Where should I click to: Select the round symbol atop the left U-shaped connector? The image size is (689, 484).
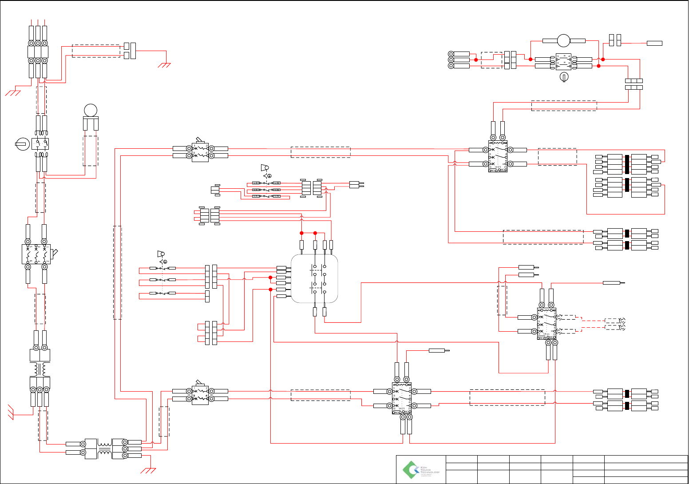coord(91,110)
